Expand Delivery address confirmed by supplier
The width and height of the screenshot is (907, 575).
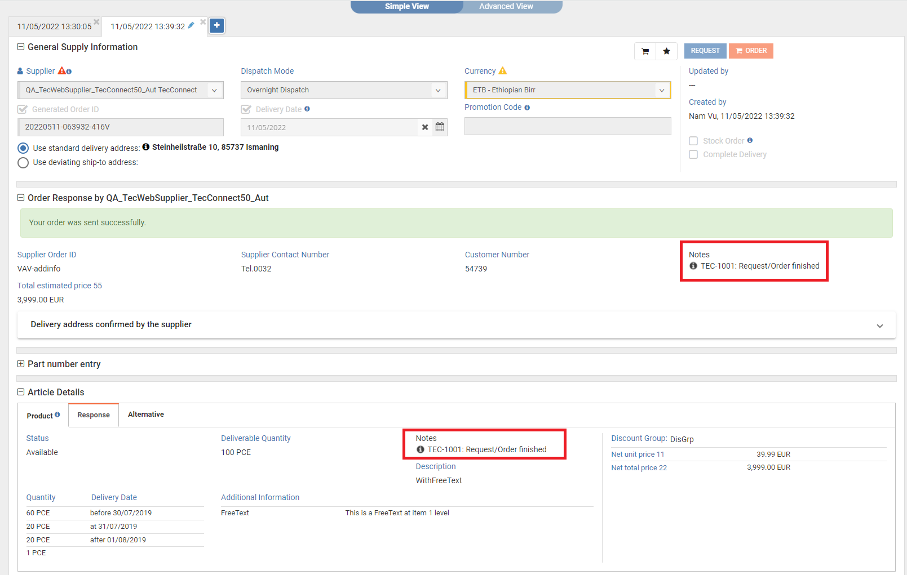click(x=879, y=326)
